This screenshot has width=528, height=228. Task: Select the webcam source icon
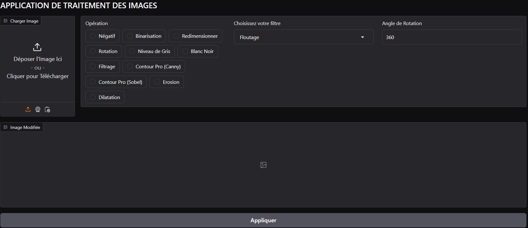click(38, 109)
